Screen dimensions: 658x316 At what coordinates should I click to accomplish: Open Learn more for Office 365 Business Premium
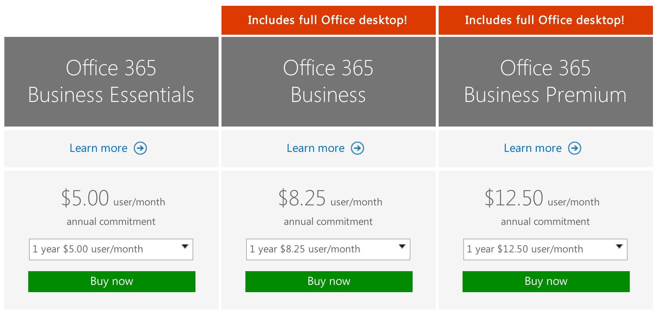532,148
